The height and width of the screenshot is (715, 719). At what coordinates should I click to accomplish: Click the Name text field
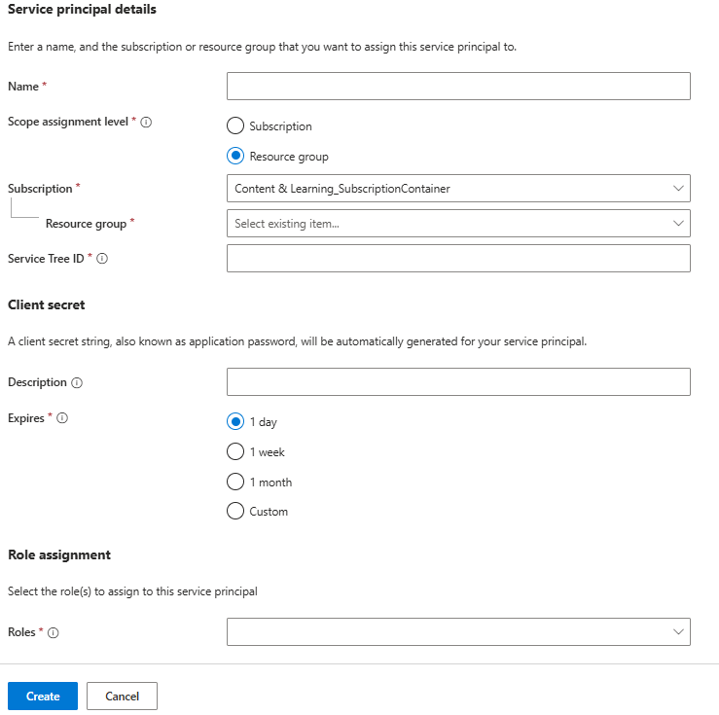(458, 87)
